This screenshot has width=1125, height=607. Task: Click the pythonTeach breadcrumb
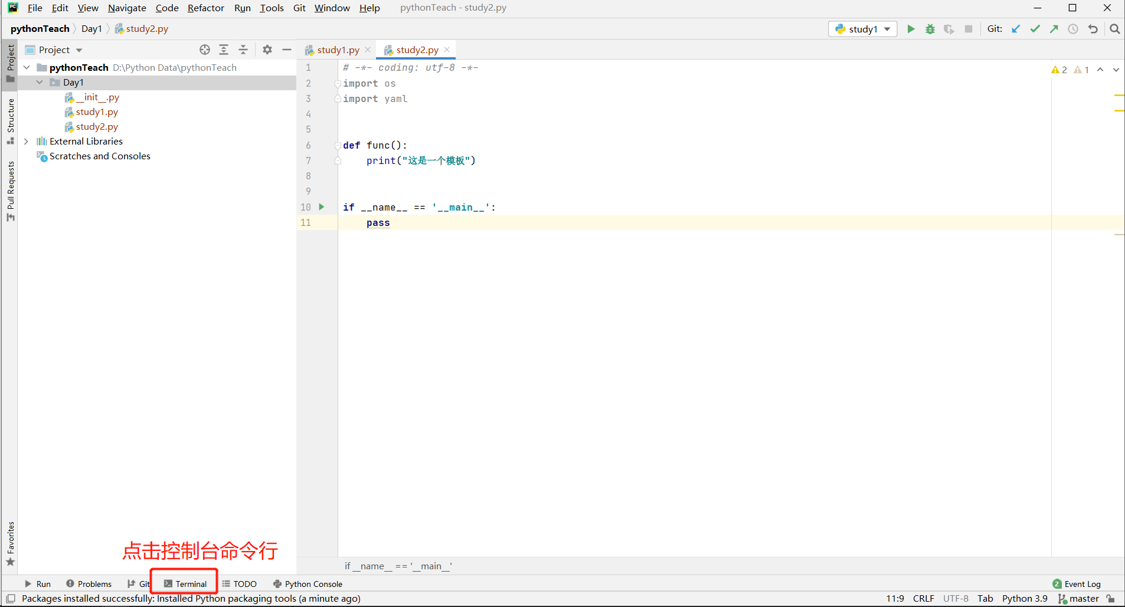coord(40,29)
